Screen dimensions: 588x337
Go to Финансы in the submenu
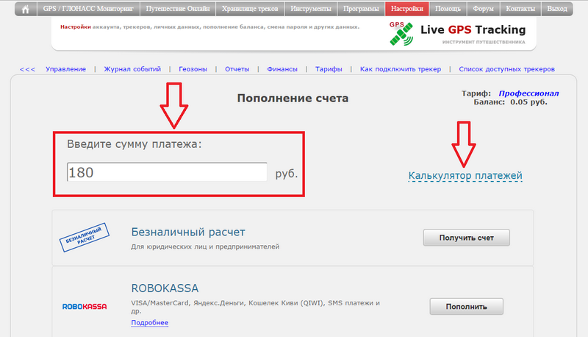282,69
